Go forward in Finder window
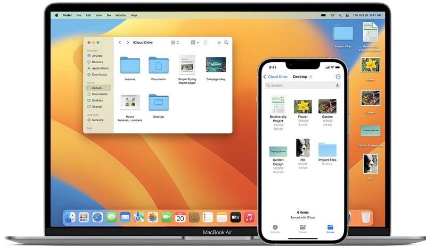The height and width of the screenshot is (246, 426). [127, 43]
